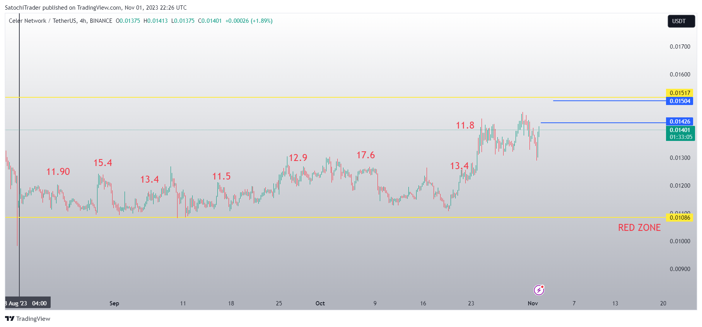The height and width of the screenshot is (327, 702).
Task: Click the 11.8 red annotation
Action: (465, 125)
